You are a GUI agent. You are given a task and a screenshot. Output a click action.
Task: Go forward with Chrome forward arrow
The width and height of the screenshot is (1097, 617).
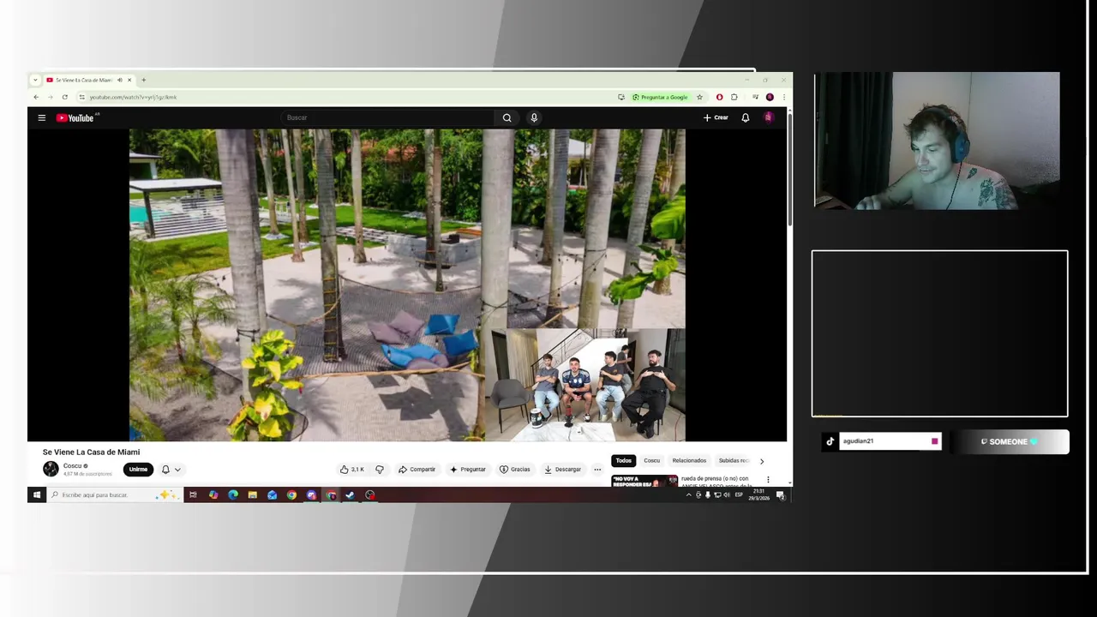point(50,97)
